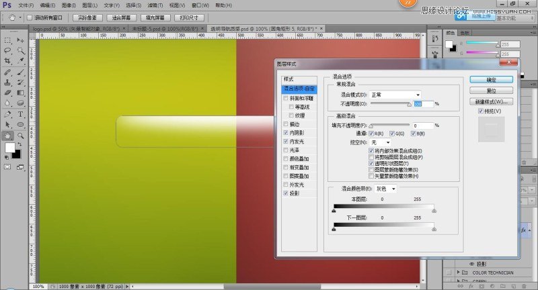This screenshot has height=290, width=538.
Task: Open the 文件(F) menu
Action: point(26,5)
